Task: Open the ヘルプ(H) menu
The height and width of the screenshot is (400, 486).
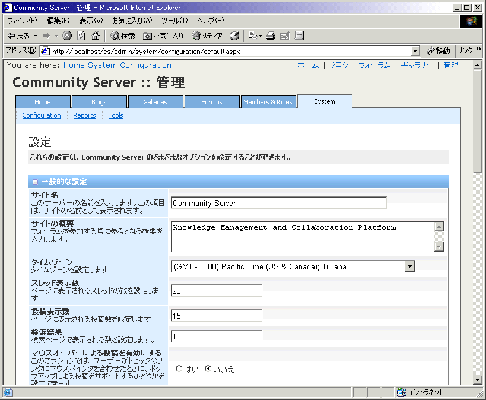Action: click(x=211, y=21)
